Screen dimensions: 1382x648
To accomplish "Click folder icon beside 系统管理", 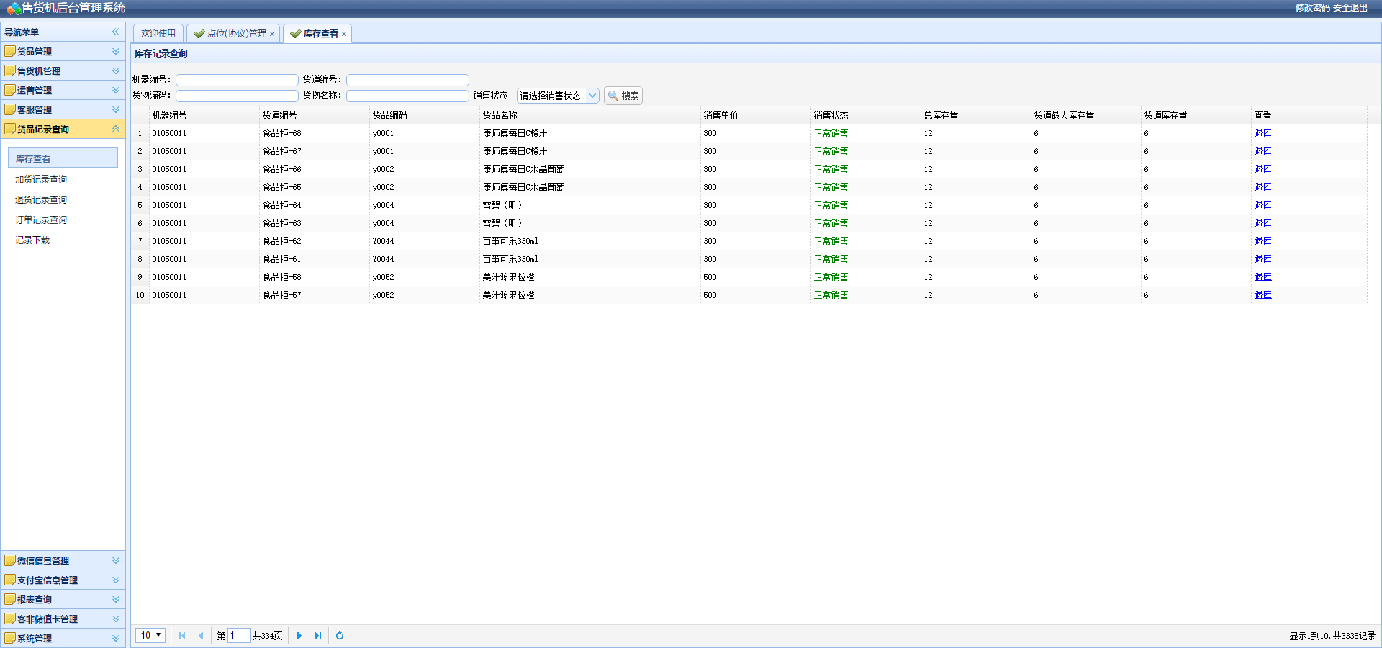I will 10,638.
